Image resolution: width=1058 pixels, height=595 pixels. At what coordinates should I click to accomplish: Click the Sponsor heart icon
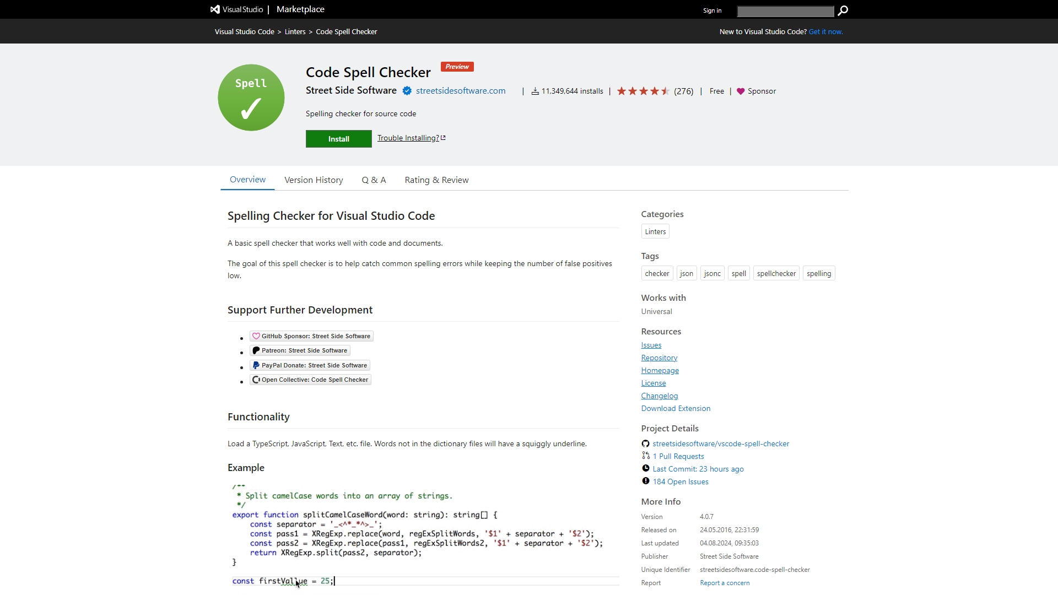741,91
